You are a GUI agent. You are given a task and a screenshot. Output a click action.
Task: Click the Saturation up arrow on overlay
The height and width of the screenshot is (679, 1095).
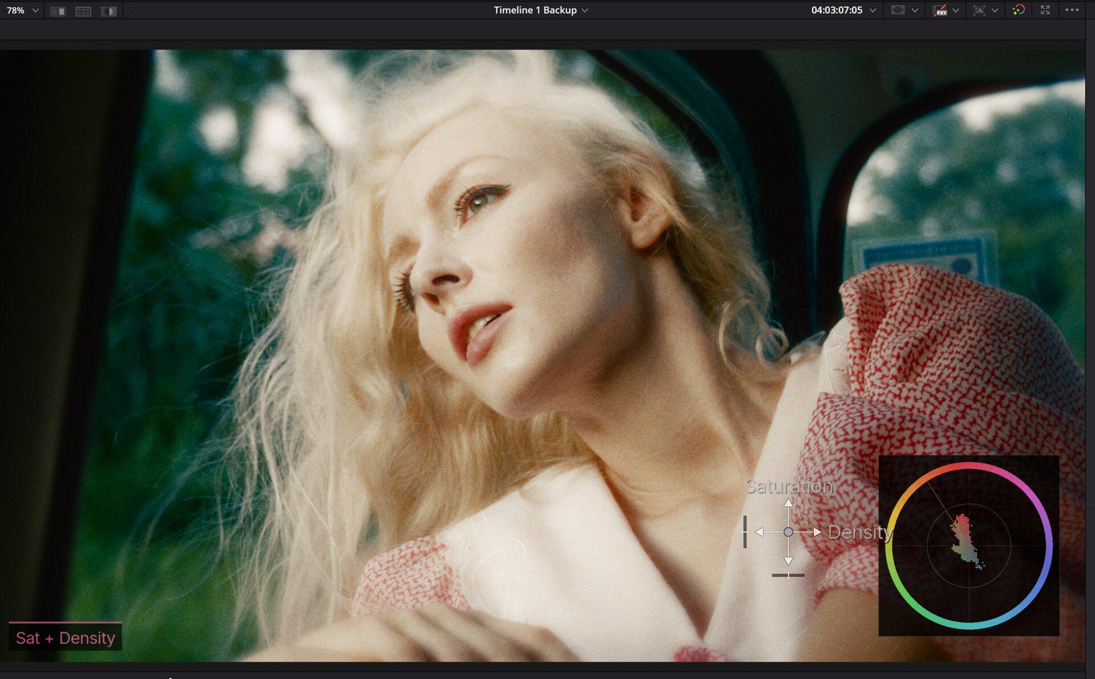click(x=788, y=503)
